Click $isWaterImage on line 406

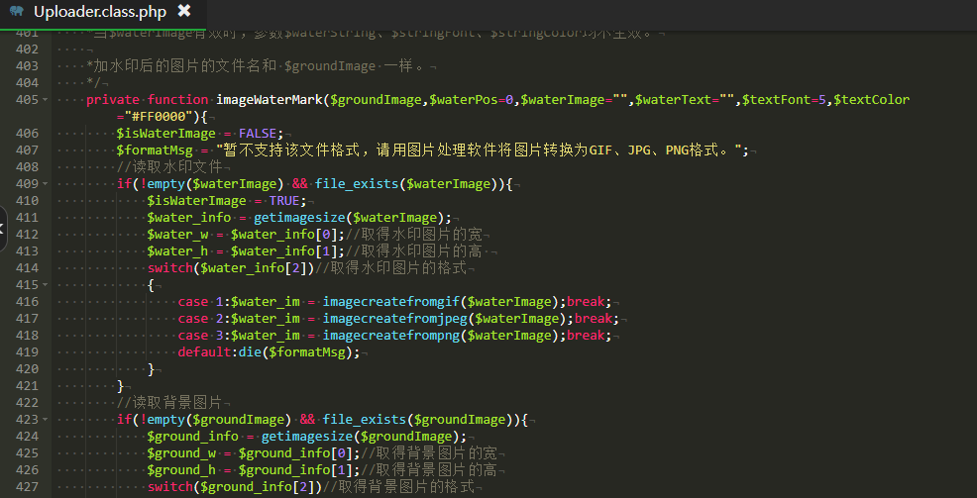165,134
